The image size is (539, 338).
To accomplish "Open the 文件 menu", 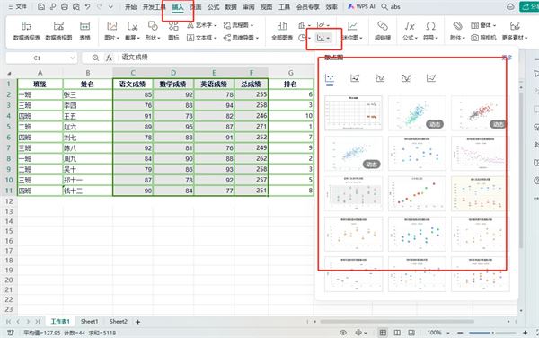I will (x=18, y=6).
